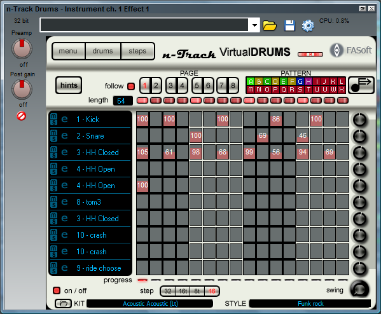Click the e icon on the tom3 row
381x314 pixels.
coord(64,201)
